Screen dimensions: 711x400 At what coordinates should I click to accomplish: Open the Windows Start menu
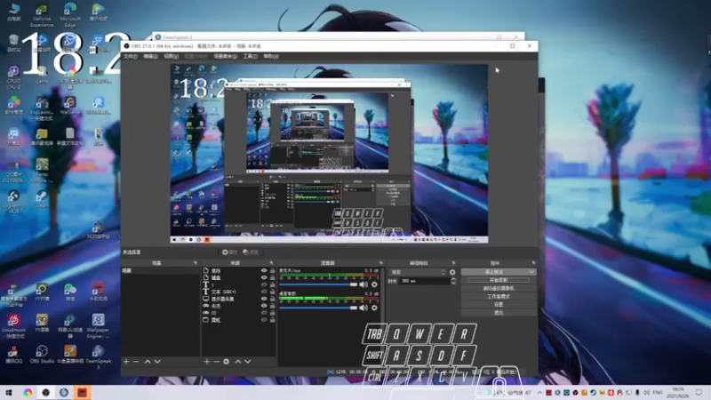click(9, 392)
